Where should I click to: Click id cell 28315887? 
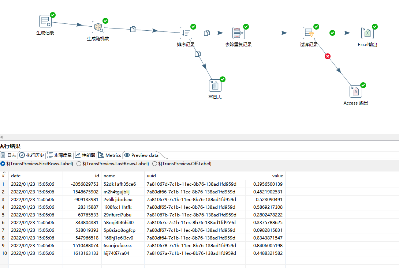(x=82, y=207)
